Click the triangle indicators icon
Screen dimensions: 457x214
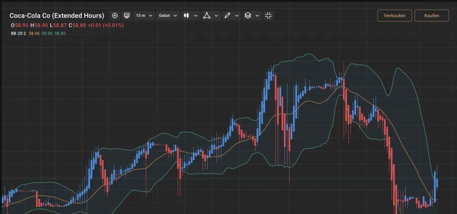tap(207, 16)
